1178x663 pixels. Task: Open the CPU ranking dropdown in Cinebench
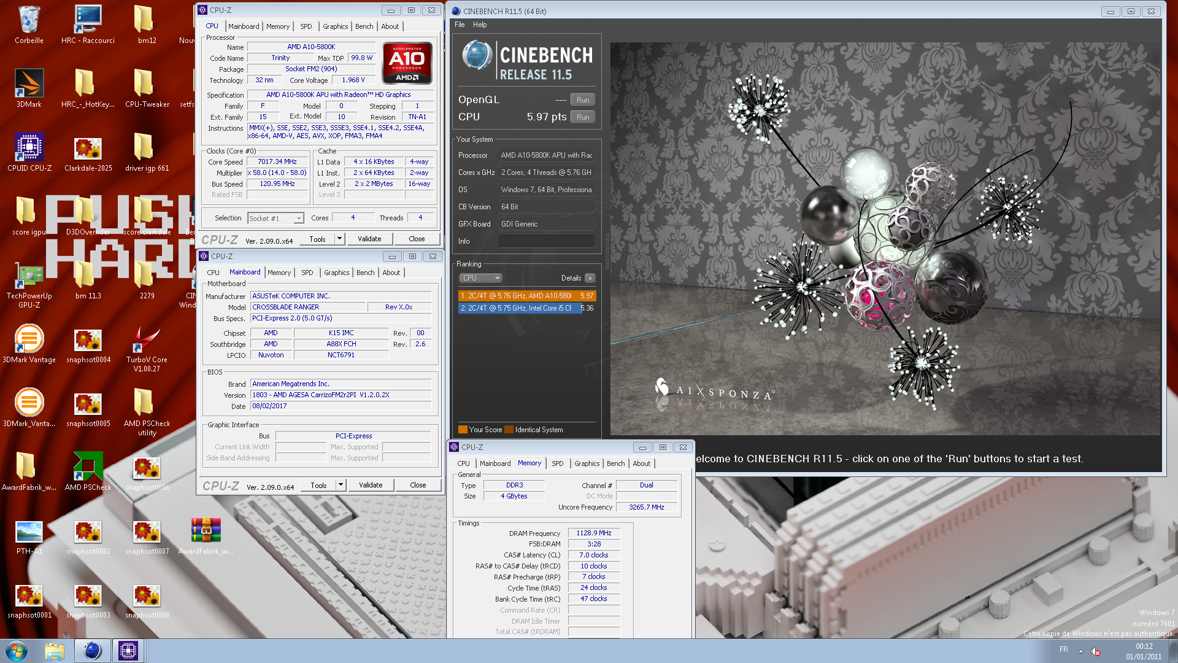coord(480,278)
